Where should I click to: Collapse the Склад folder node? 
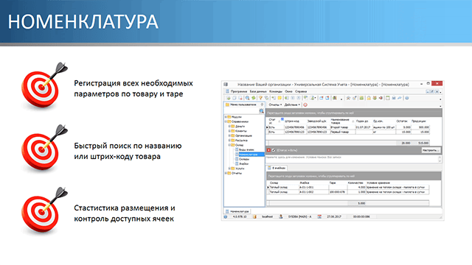pyautogui.click(x=229, y=145)
